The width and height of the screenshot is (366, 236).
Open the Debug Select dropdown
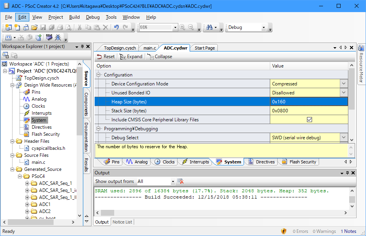pos(344,138)
